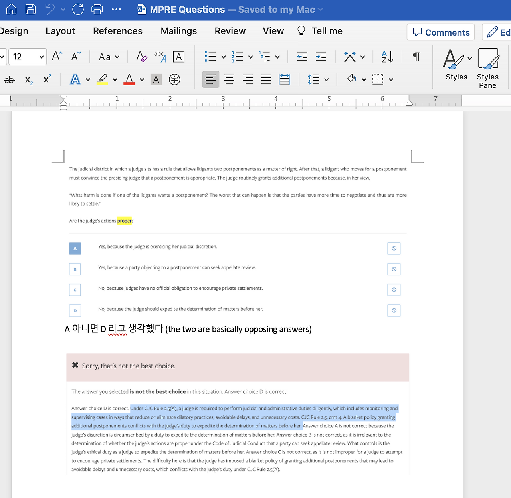Click the Clear Formatting icon
511x498 pixels.
coord(141,57)
